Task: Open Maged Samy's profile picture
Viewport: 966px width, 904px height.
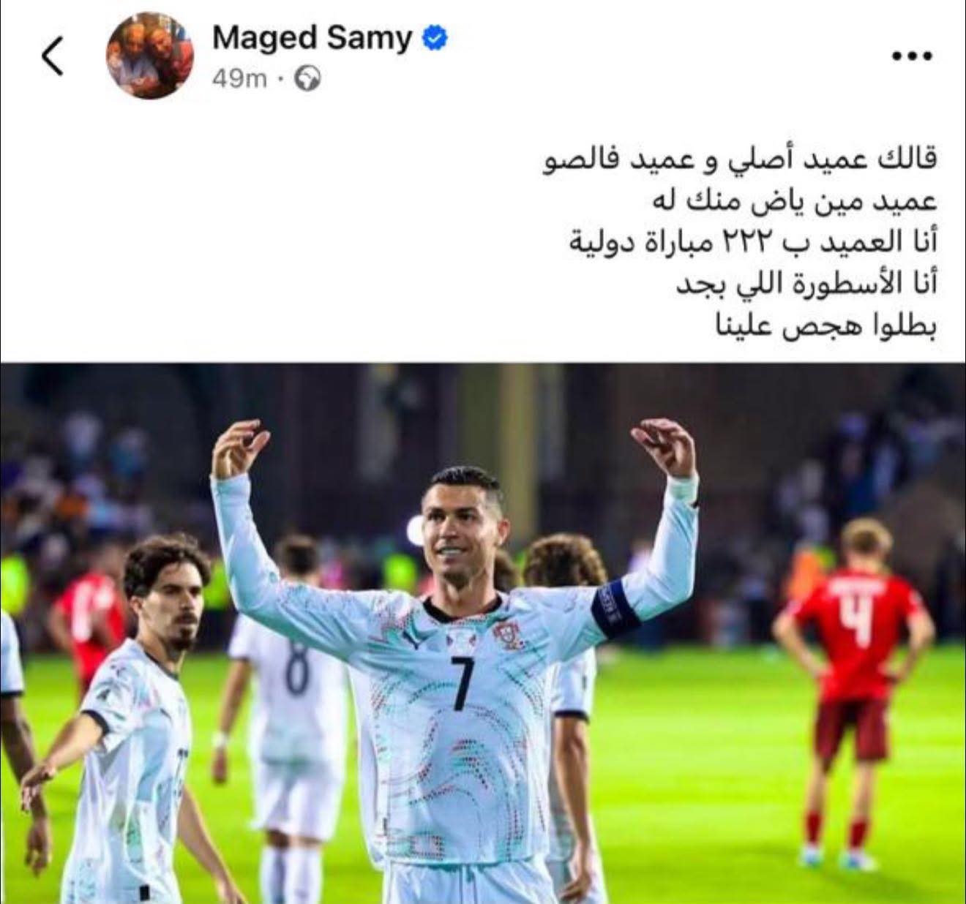Action: tap(150, 56)
